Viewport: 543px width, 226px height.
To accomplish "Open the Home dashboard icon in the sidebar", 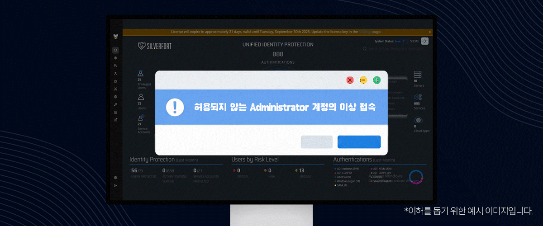I will [116, 50].
